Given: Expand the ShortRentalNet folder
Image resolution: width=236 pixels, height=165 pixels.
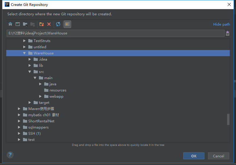Looking at the screenshot, I should point(19,121).
